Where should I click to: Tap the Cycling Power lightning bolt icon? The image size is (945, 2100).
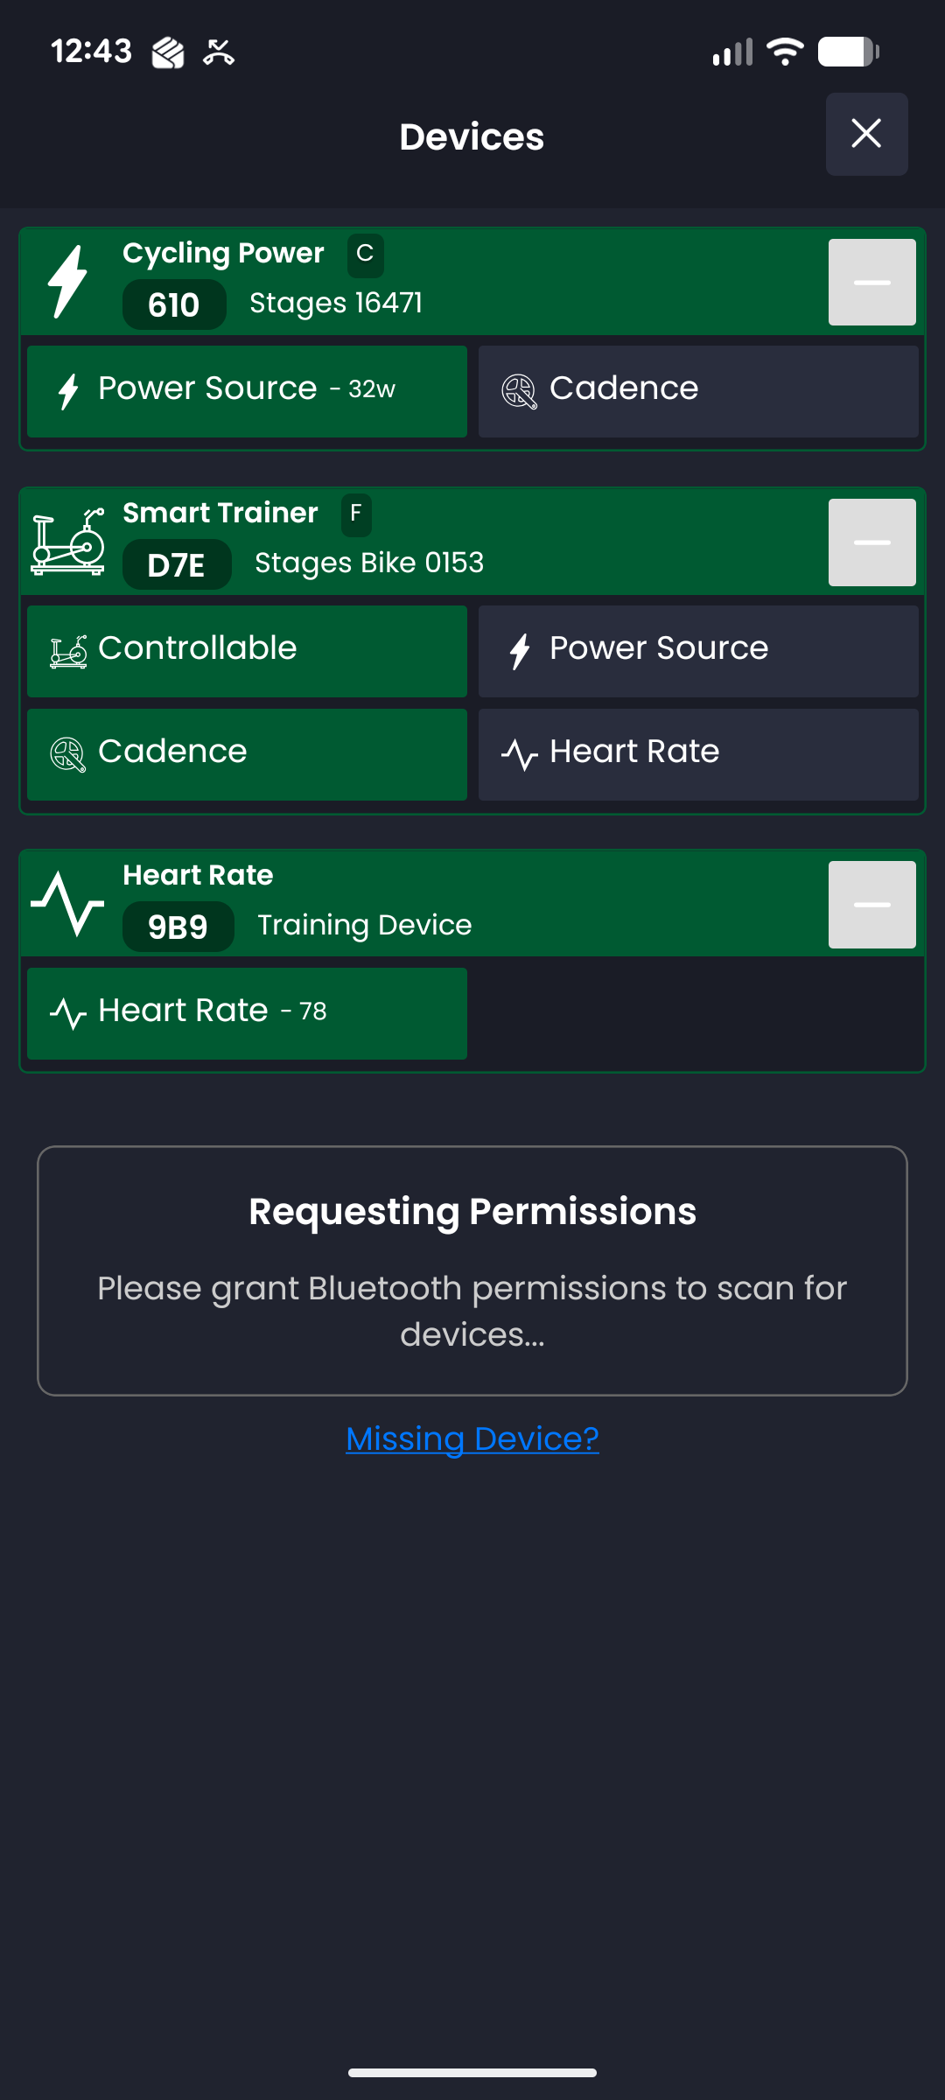click(67, 281)
